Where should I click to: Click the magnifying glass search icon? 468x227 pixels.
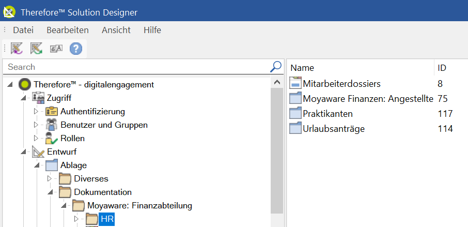(276, 67)
